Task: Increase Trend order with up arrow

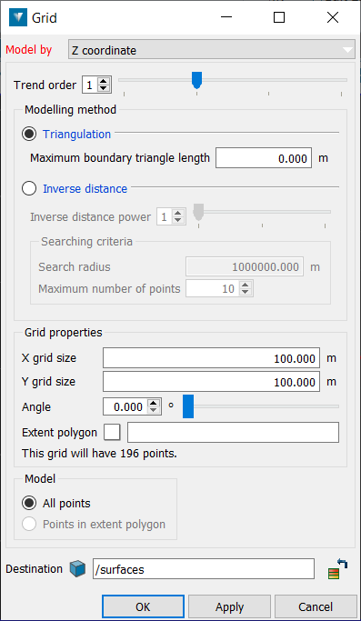Action: (x=104, y=82)
